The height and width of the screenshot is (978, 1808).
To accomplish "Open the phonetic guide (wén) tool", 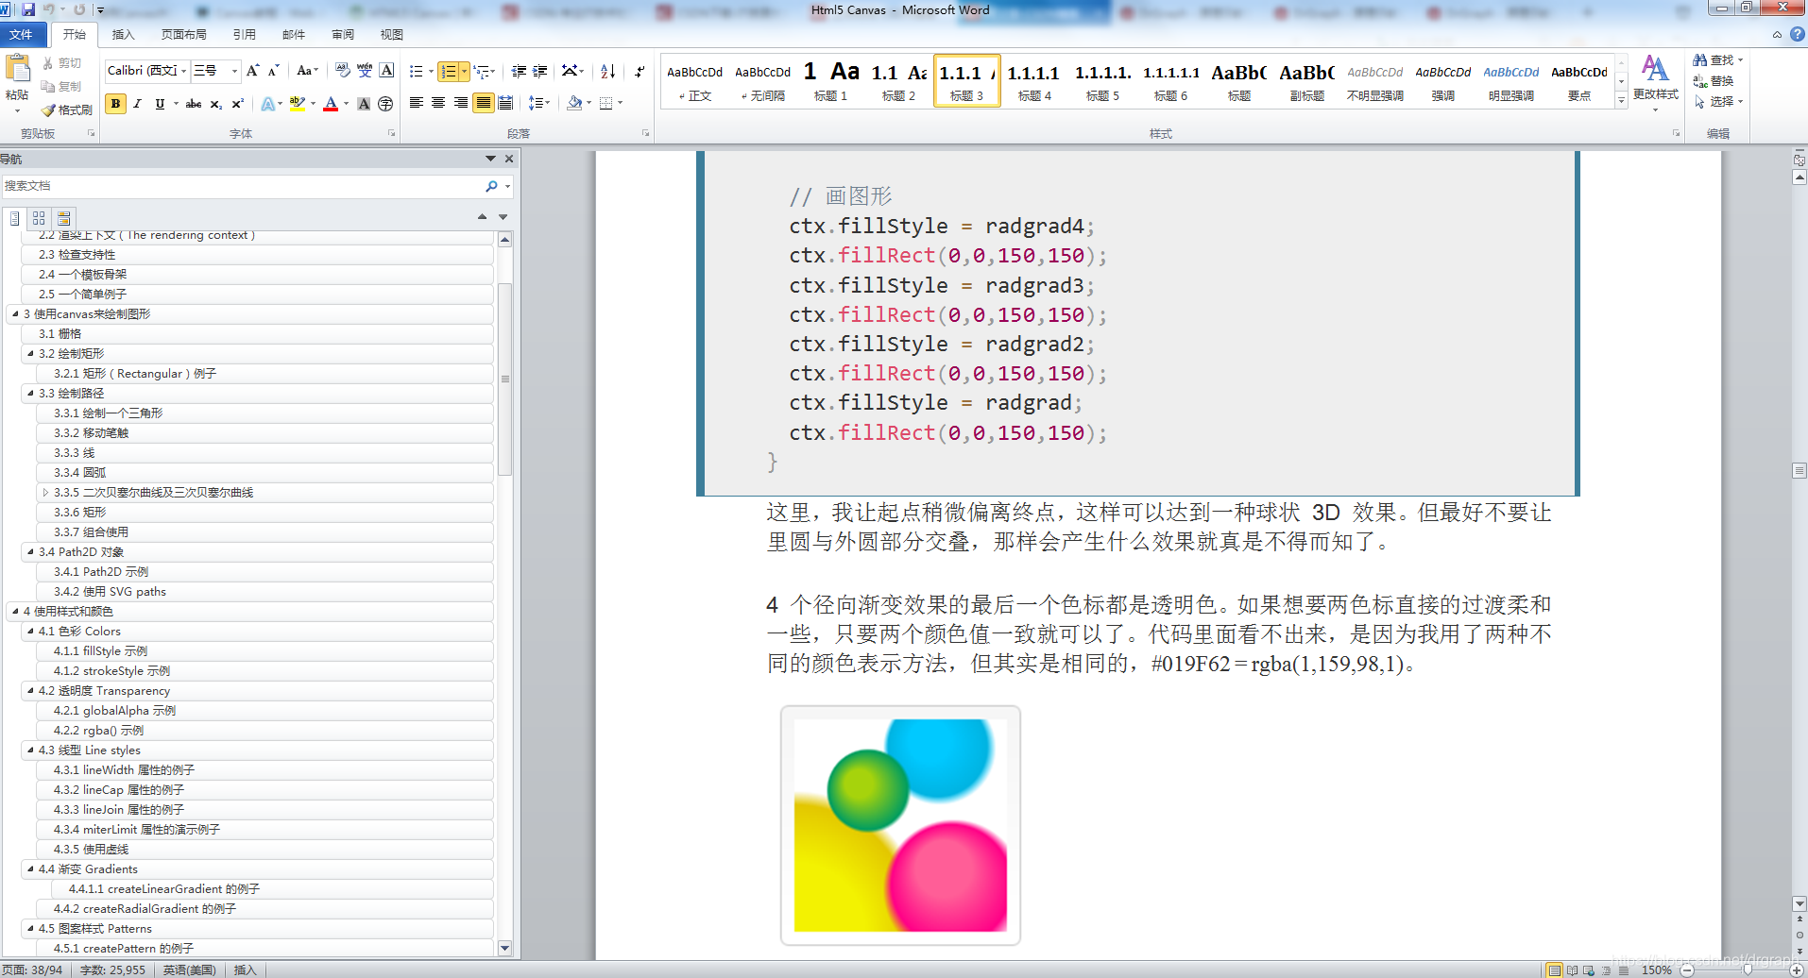I will click(365, 71).
